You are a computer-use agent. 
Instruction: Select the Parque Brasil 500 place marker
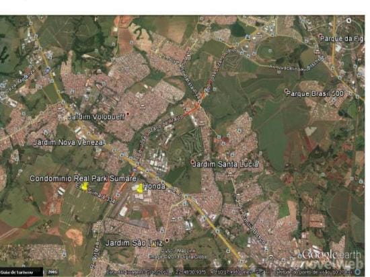tap(286, 91)
